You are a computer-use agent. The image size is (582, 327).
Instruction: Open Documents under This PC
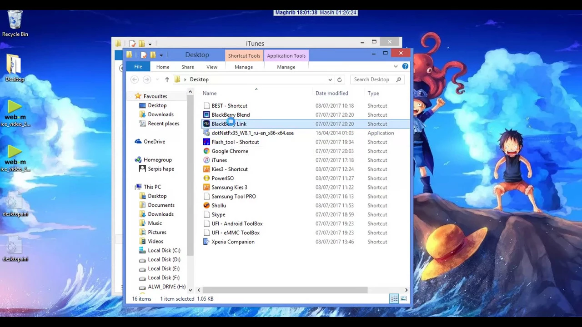tap(156, 205)
